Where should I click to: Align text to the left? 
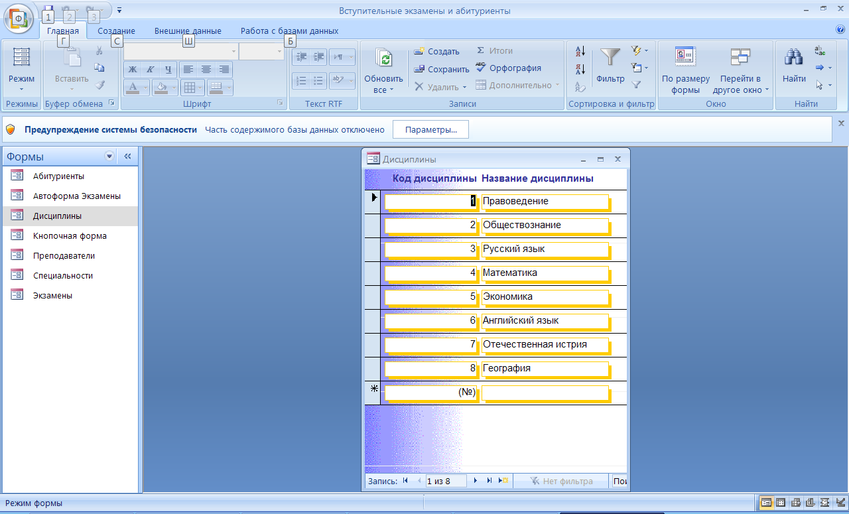pos(188,69)
